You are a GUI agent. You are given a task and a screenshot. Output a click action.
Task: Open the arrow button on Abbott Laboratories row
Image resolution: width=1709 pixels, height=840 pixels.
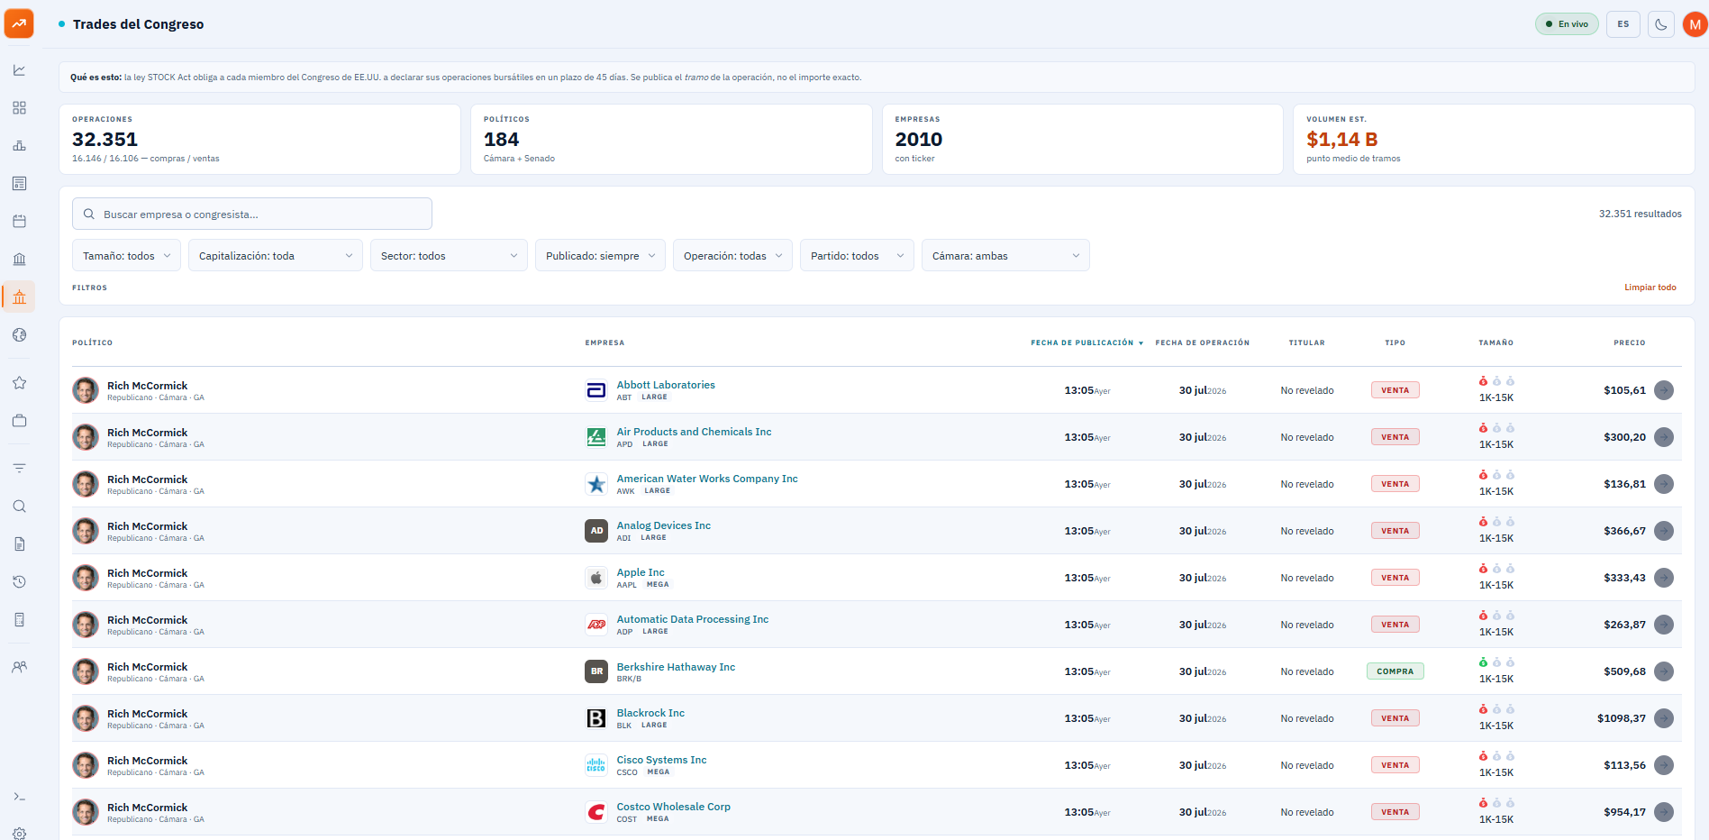point(1664,390)
